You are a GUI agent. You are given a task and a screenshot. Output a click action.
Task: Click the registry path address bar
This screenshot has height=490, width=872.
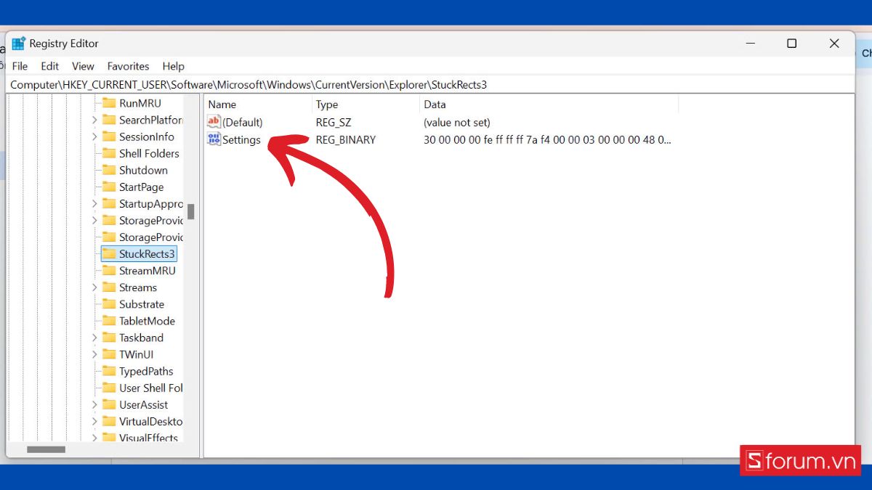[x=432, y=85]
